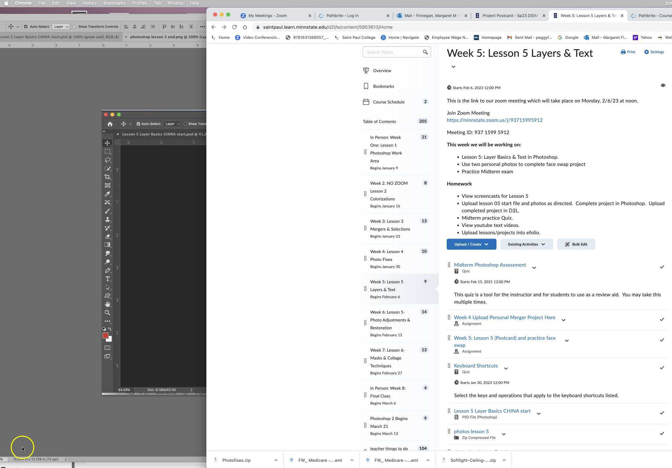The height and width of the screenshot is (468, 672).
Task: Click the Photoshop home icon
Action: [x=110, y=124]
